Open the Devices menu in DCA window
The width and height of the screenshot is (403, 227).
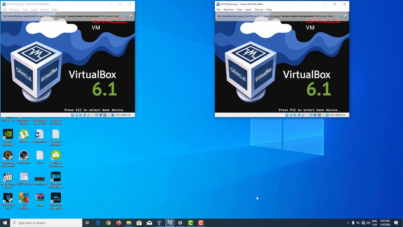(x=44, y=9)
